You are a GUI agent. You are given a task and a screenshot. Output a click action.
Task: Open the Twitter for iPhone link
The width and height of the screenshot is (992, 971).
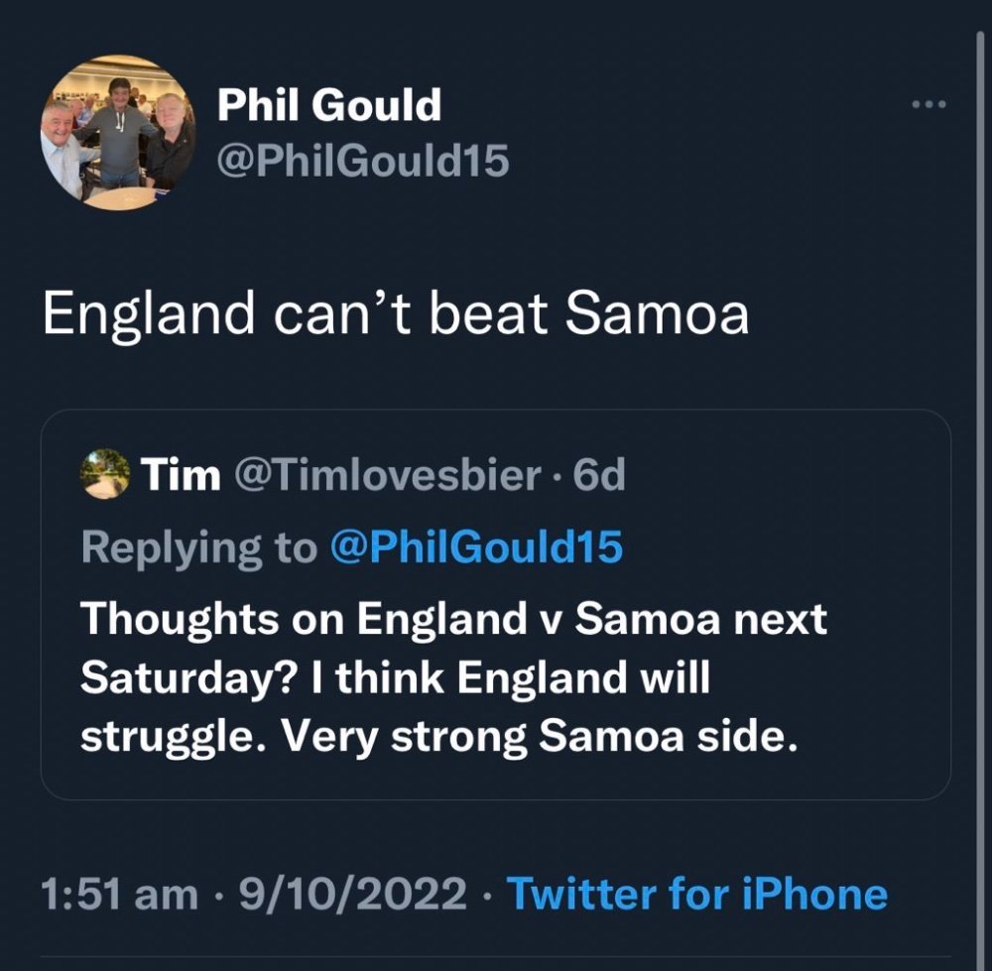698,895
